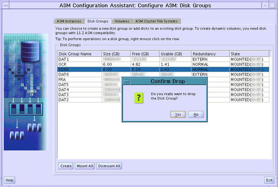Open Confirm Drop dialog window menu icon
Screen dimensions: 278x187
(x=126, y=81)
